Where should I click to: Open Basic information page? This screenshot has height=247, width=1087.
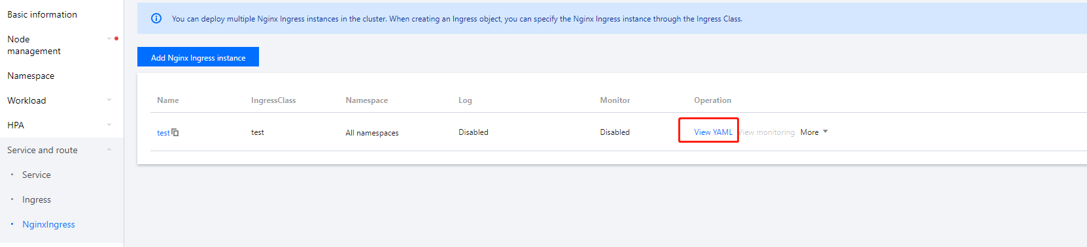(x=42, y=14)
